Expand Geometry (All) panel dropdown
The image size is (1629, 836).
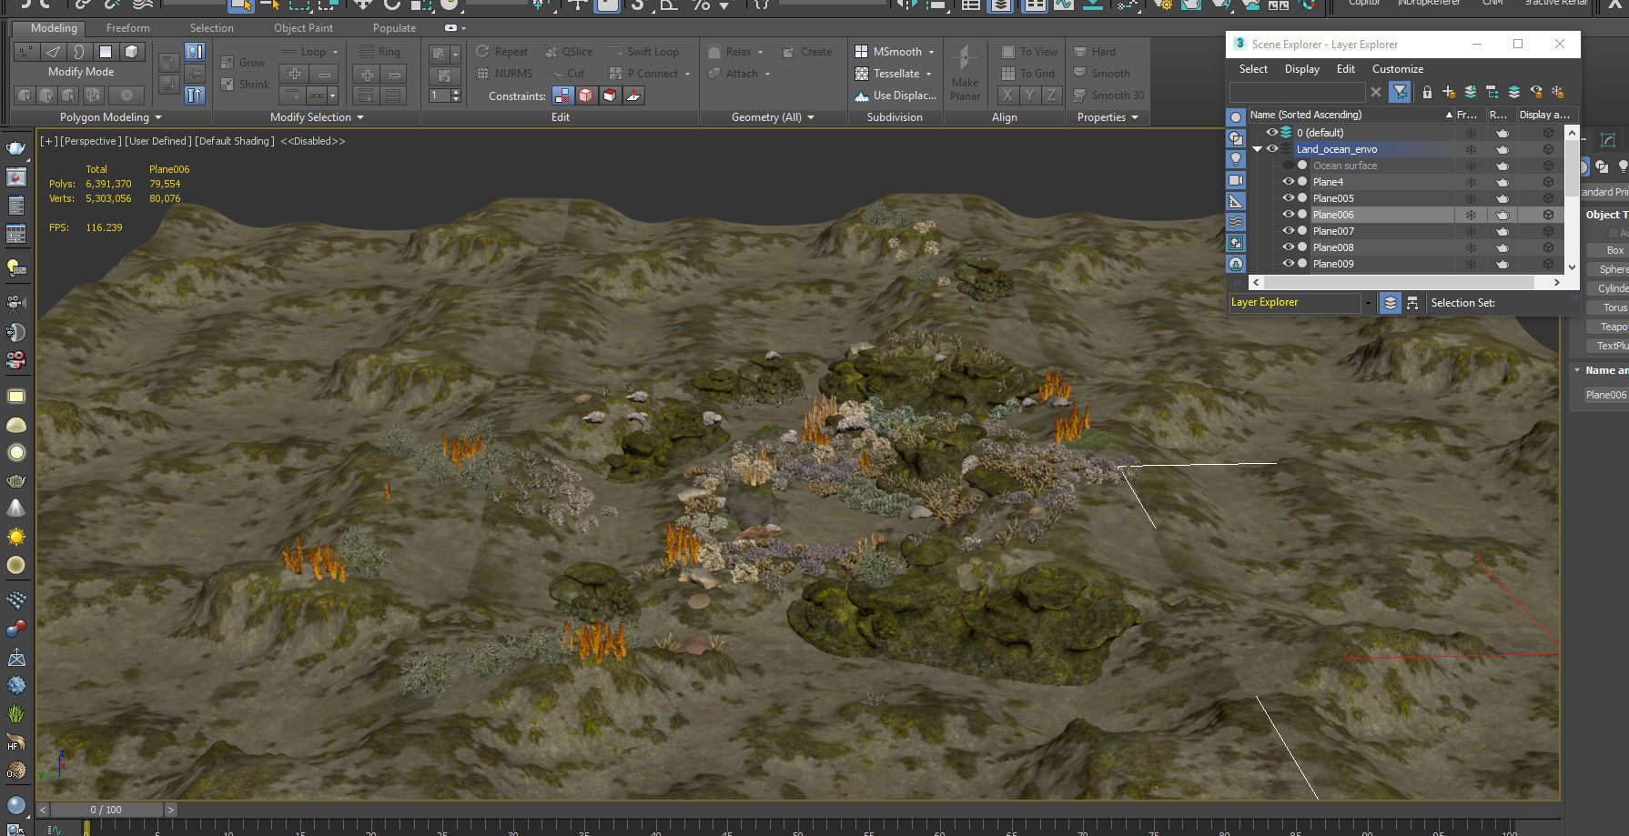(810, 117)
